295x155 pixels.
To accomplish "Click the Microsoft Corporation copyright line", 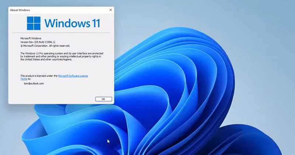I will (x=45, y=46).
